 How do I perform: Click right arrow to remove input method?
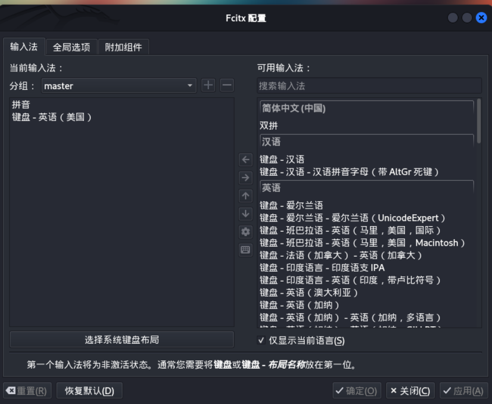tap(246, 178)
